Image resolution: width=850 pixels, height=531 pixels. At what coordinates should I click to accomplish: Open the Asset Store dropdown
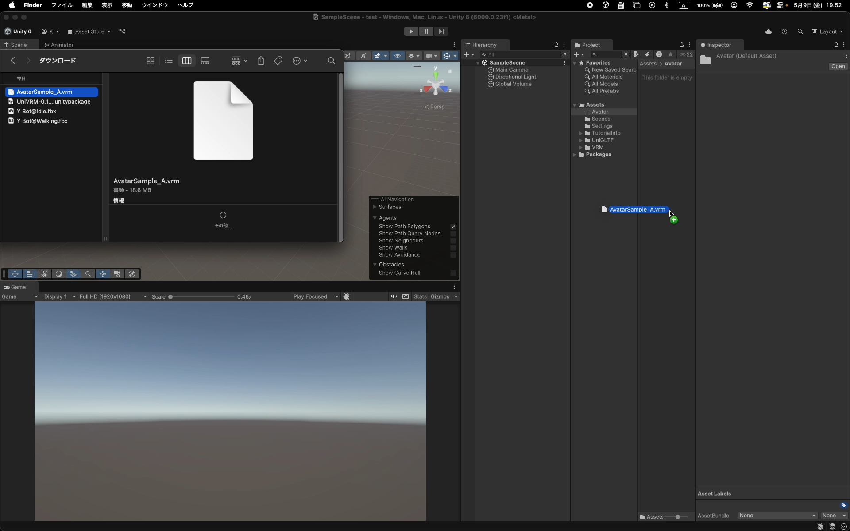click(x=89, y=31)
